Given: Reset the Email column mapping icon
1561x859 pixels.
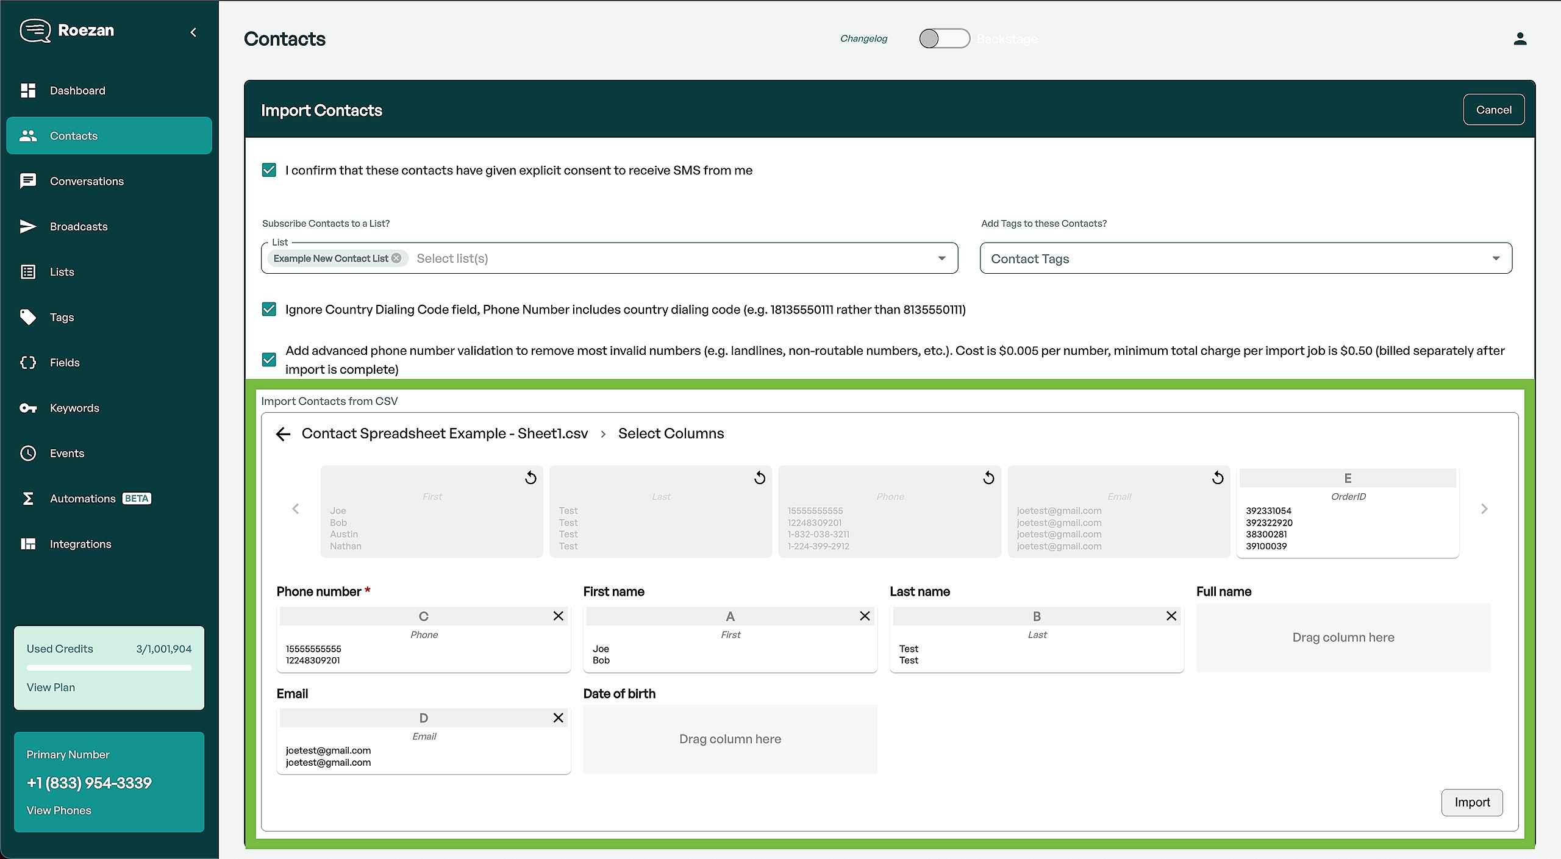Looking at the screenshot, I should point(1218,478).
